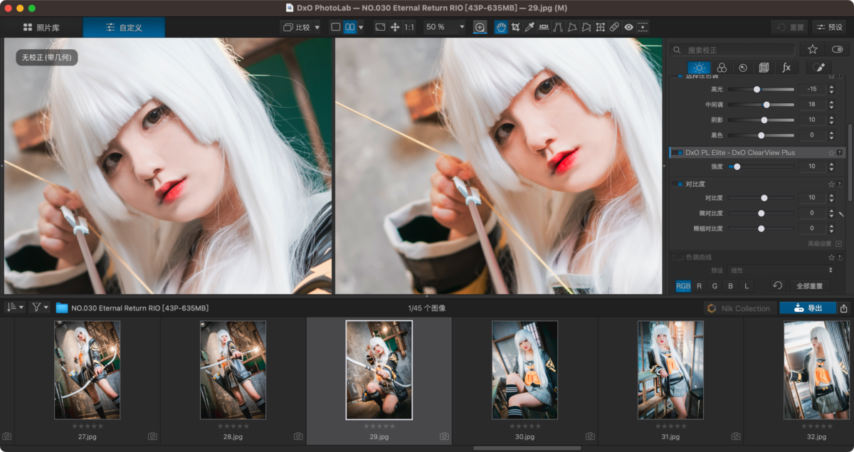
Task: Click 全部重置 to reset all curves
Action: click(809, 285)
